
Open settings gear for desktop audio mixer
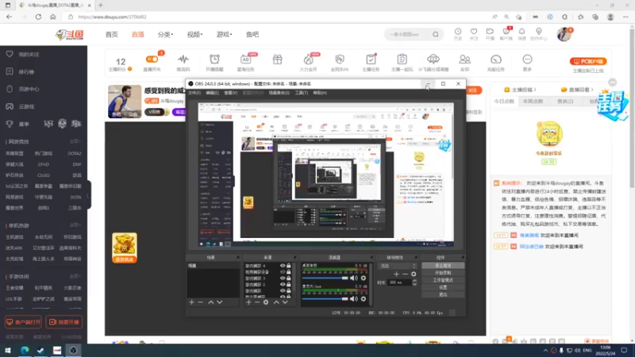click(364, 278)
